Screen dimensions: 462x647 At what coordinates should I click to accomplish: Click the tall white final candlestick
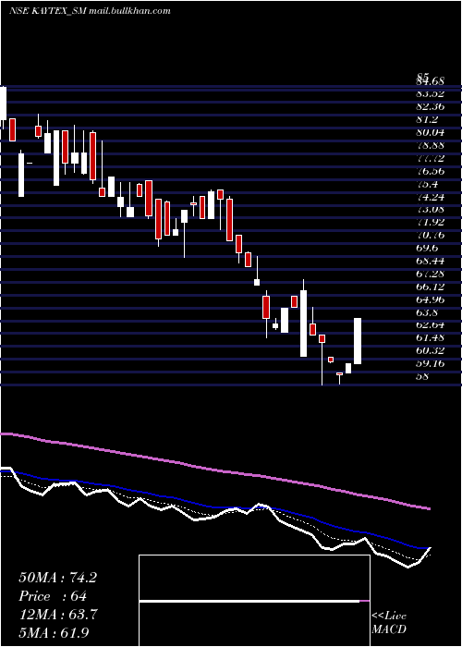pos(358,341)
